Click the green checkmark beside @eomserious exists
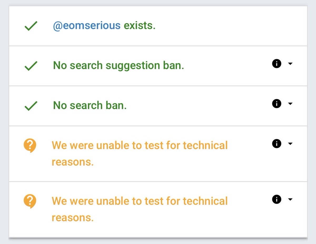 tap(31, 26)
